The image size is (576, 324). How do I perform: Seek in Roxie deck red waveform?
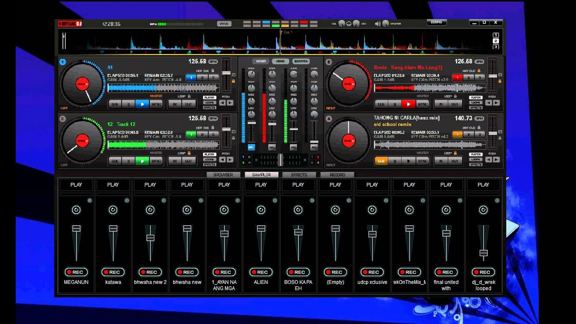point(430,88)
